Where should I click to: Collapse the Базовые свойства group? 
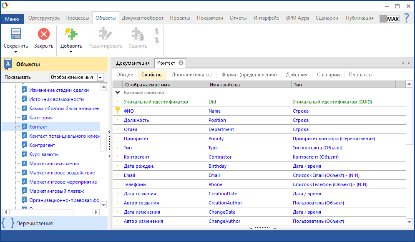pos(118,93)
